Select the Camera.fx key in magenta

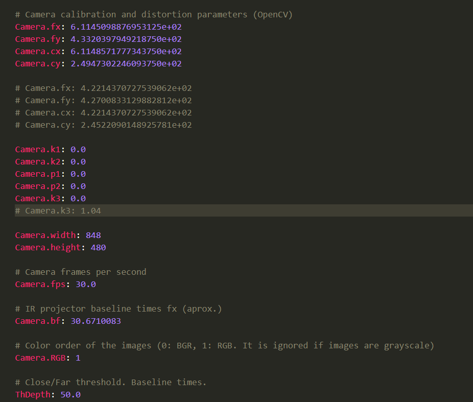(38, 27)
